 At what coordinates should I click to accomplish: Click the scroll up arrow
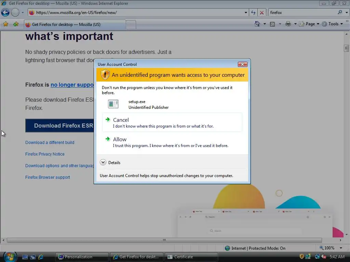tap(347, 34)
